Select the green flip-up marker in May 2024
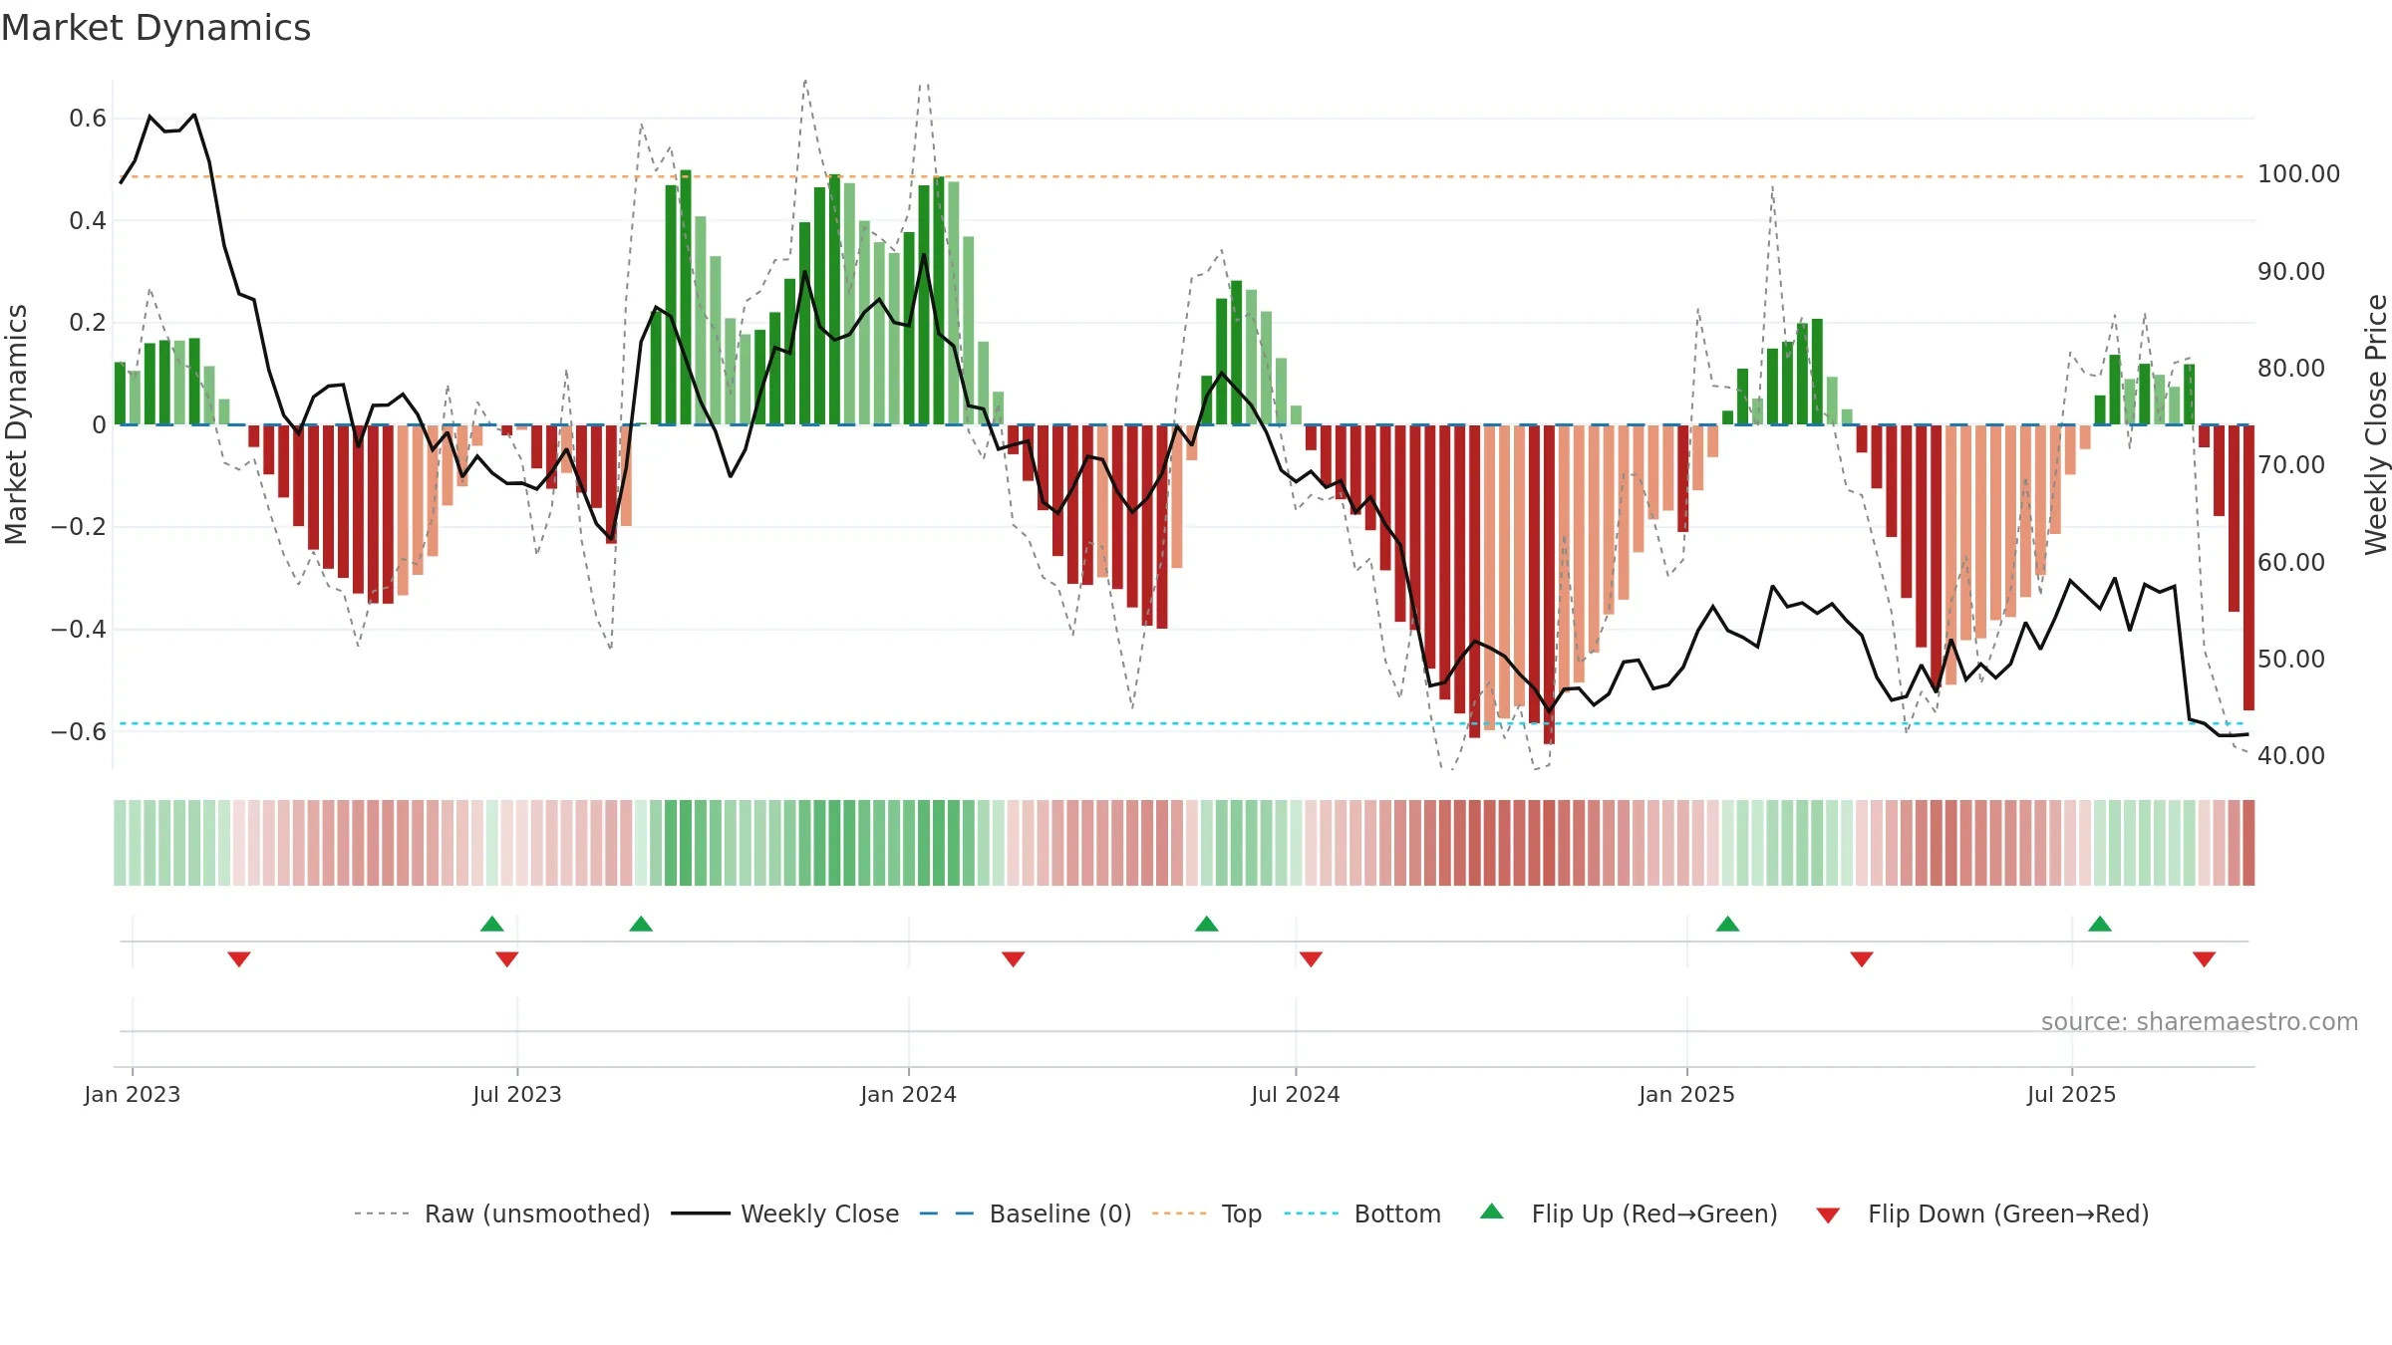Viewport: 2392px width, 1345px height. point(1207,924)
